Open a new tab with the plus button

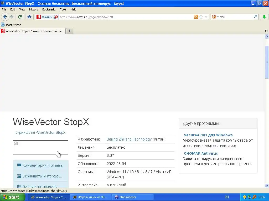(x=70, y=31)
